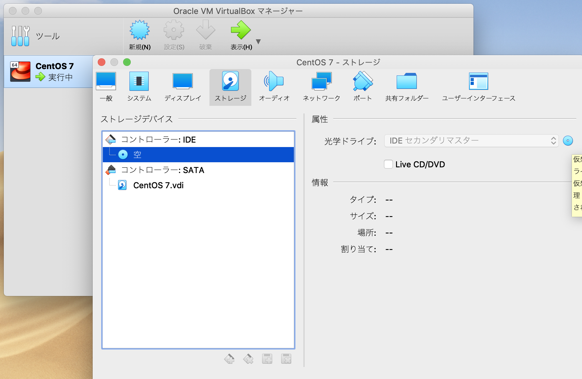
Task: Open the 共有フォルダー shared folders tab
Action: [407, 87]
